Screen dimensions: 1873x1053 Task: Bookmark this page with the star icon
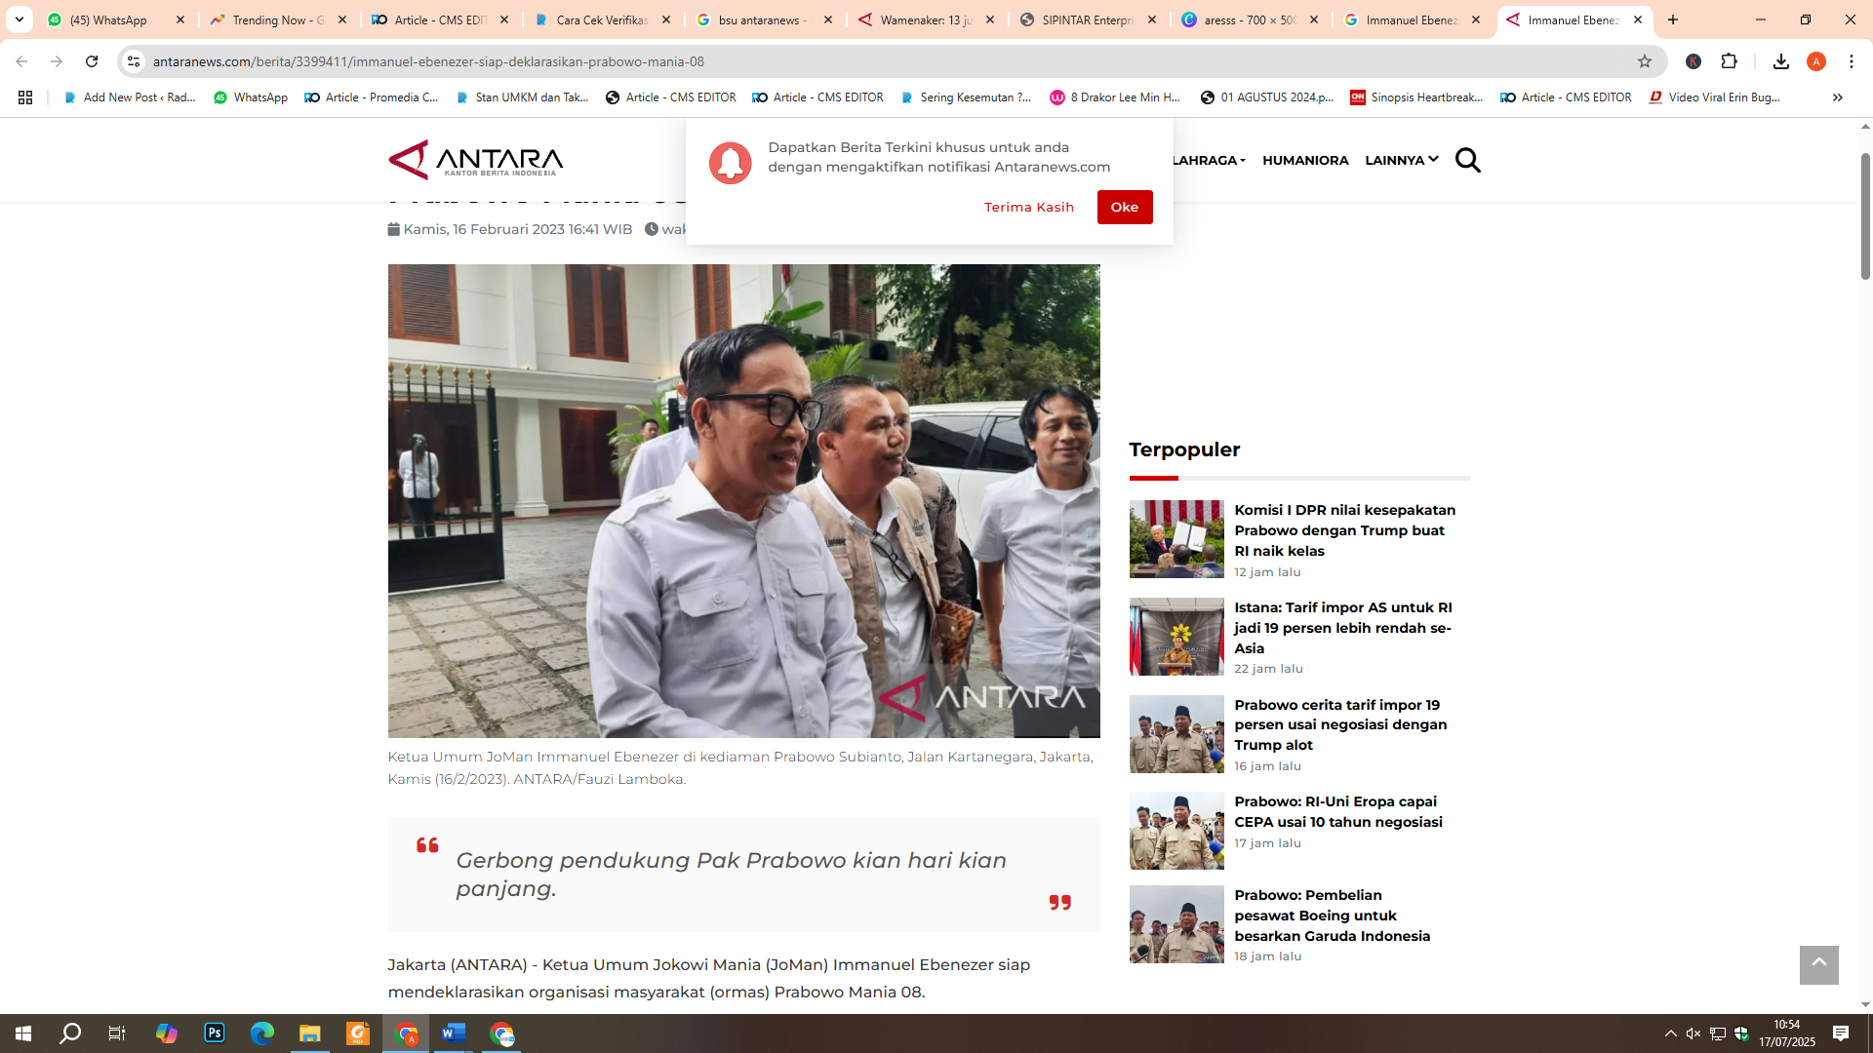click(x=1645, y=61)
